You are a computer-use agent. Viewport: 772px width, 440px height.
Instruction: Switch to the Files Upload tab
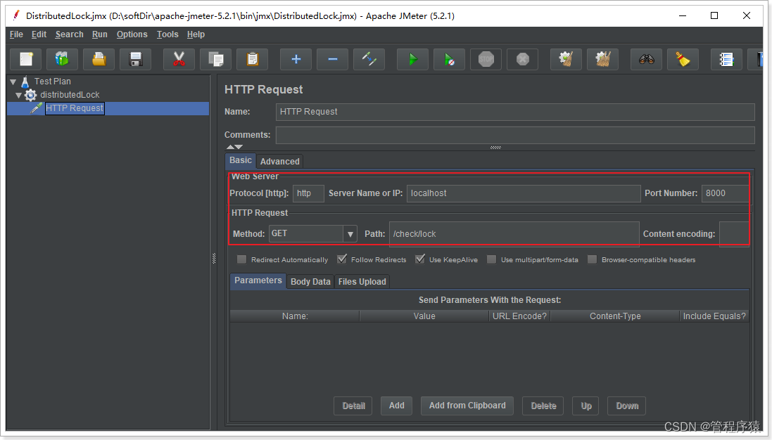[x=362, y=282]
